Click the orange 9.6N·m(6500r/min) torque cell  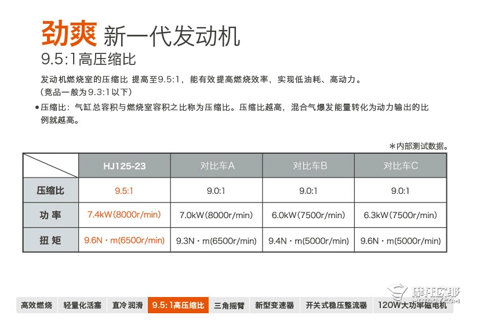(x=124, y=240)
